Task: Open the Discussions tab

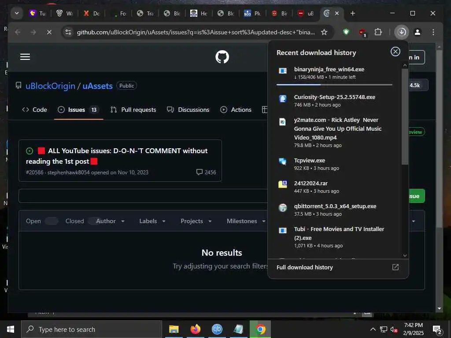Action: (188, 110)
